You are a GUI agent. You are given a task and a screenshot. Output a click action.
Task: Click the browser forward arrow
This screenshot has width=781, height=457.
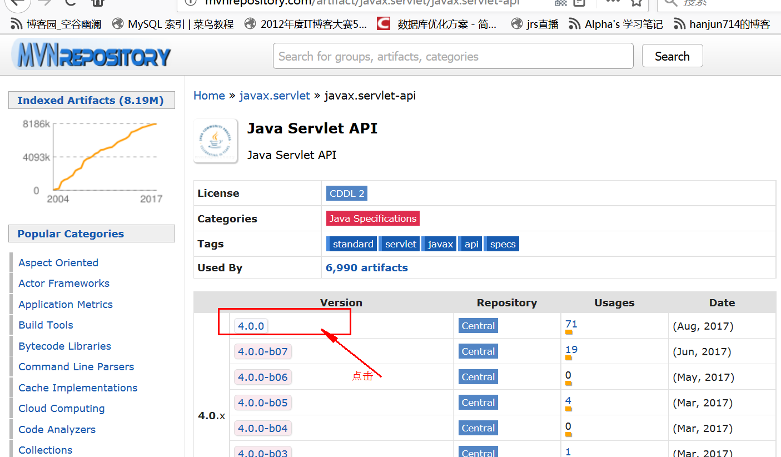46,2
